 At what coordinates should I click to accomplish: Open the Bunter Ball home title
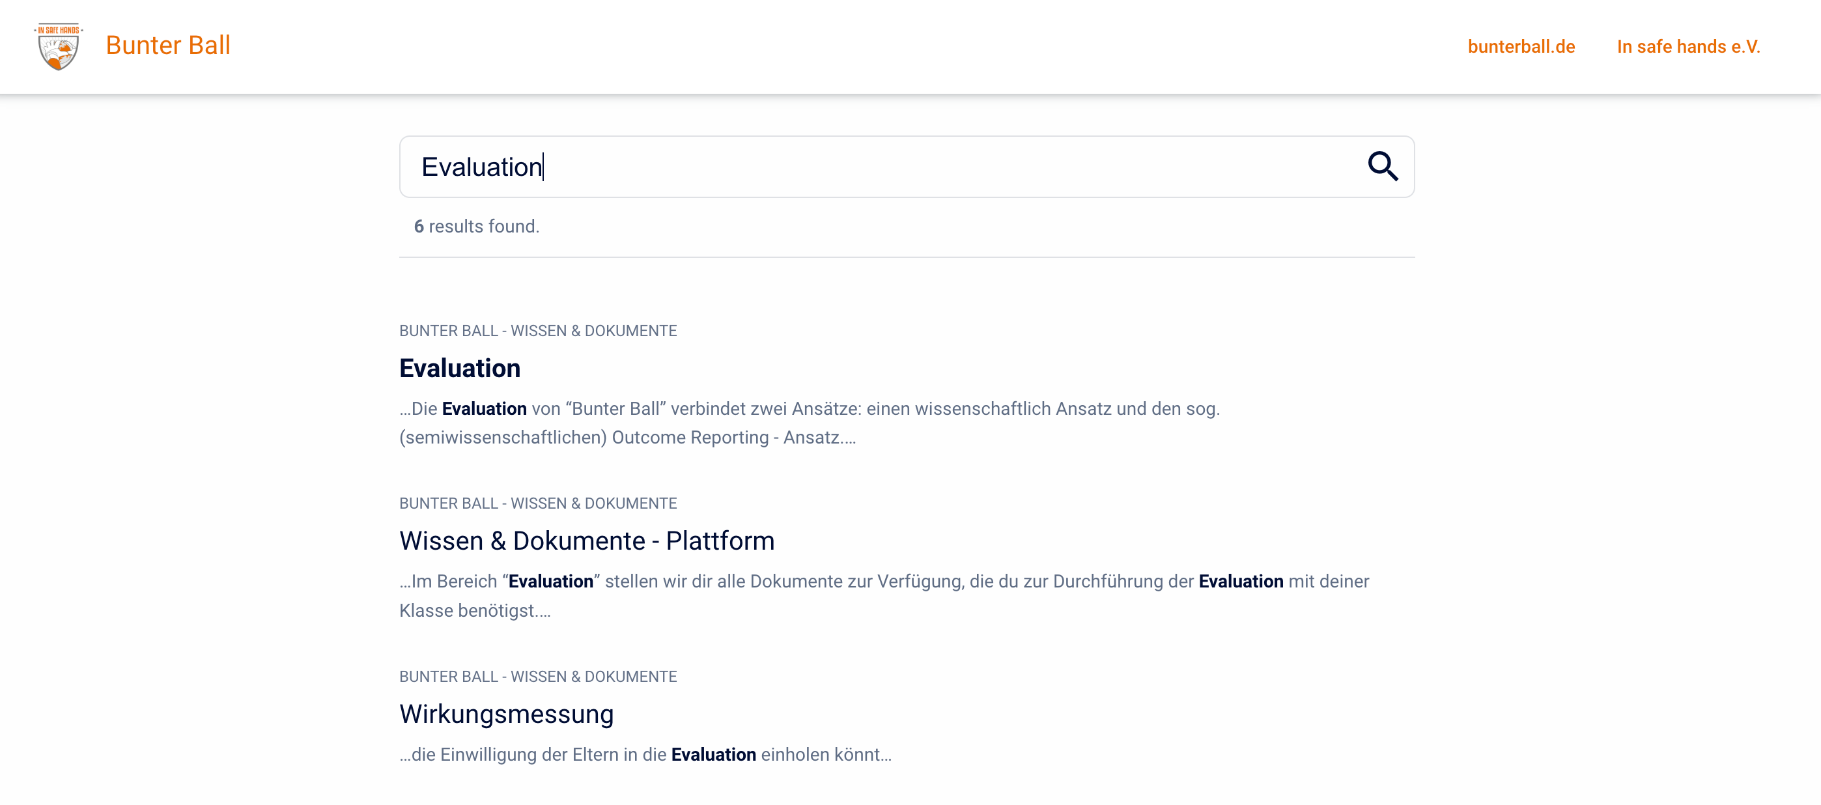click(167, 45)
